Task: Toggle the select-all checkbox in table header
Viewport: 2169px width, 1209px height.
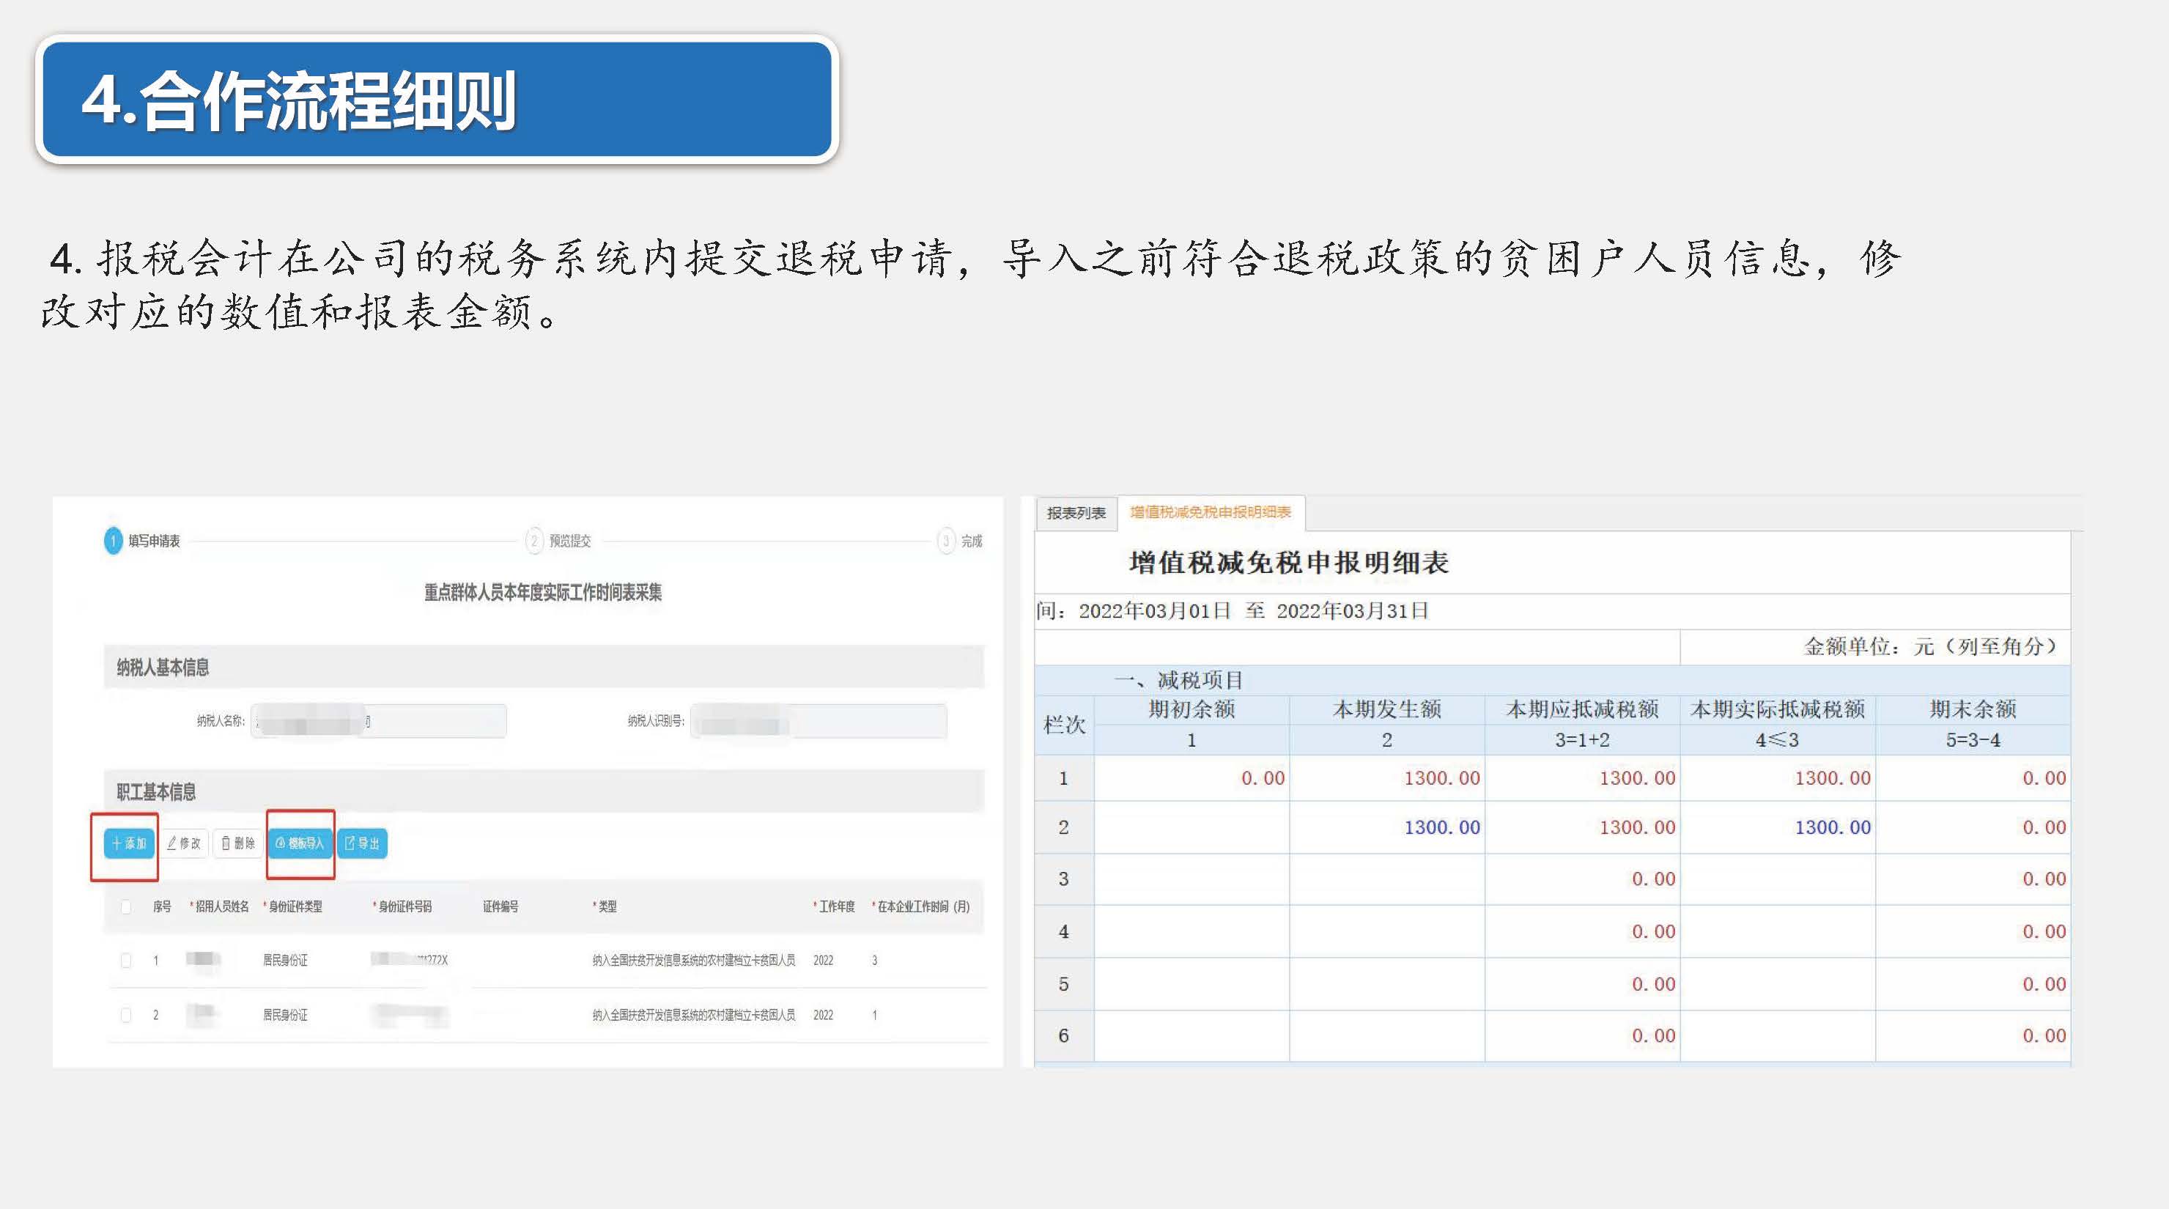Action: click(125, 907)
